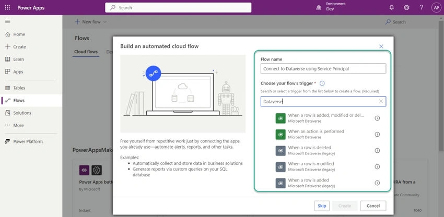
Task: Click the help question mark icon
Action: tap(422, 8)
